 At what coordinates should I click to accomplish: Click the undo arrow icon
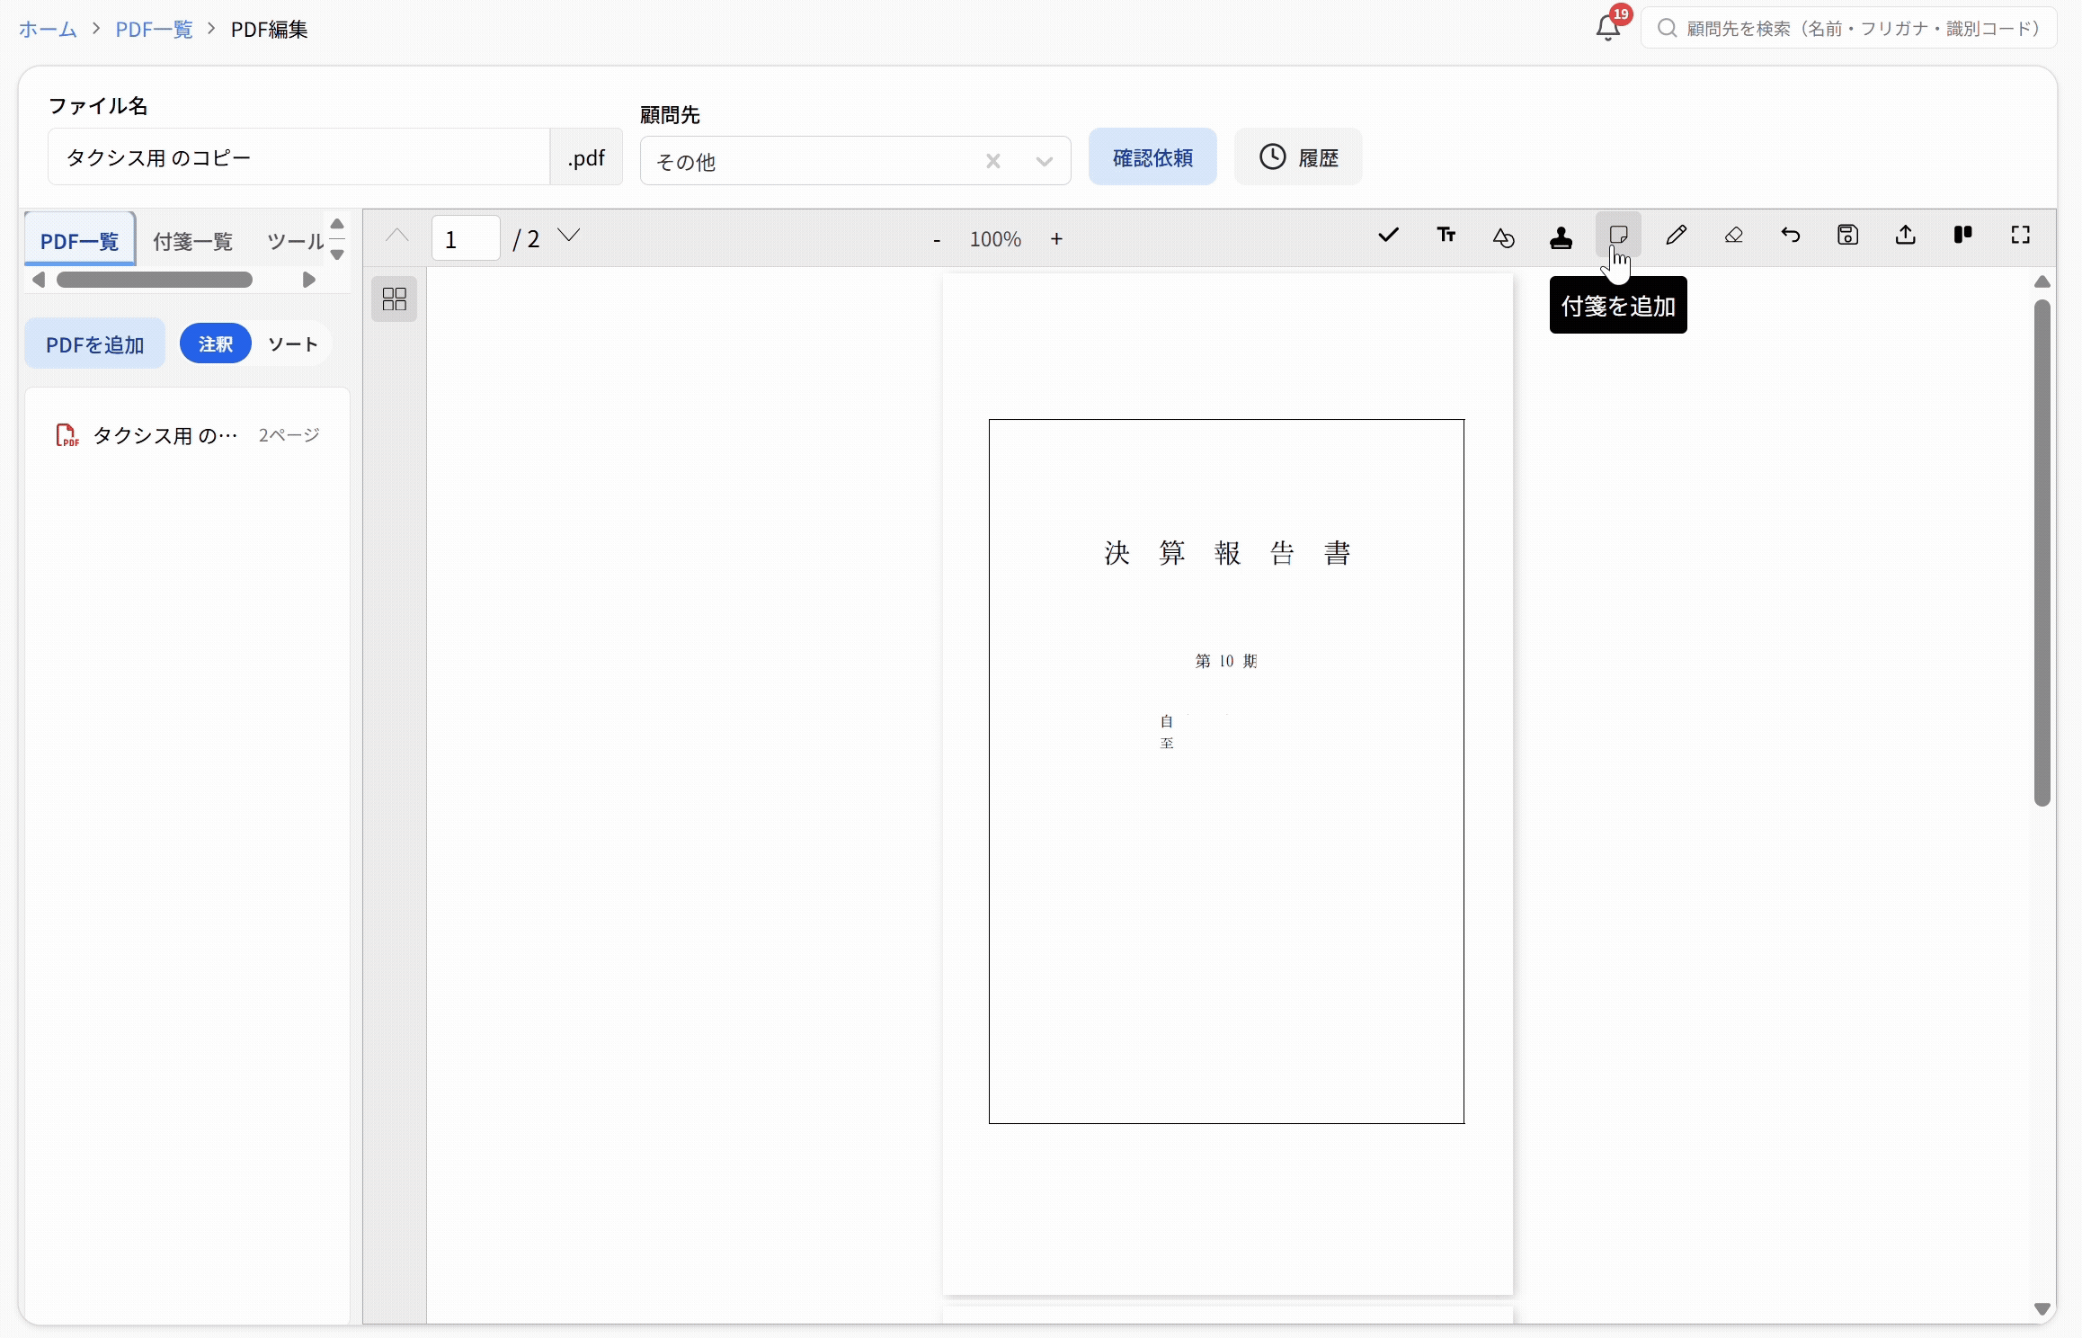pyautogui.click(x=1791, y=236)
